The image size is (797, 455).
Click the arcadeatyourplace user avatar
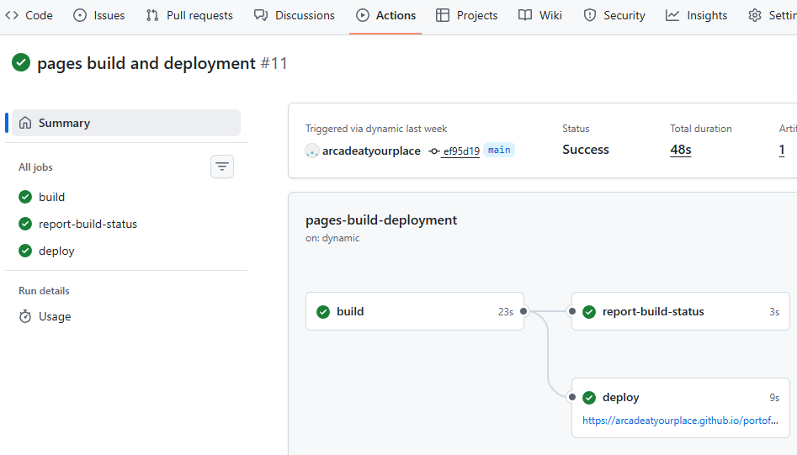[x=312, y=151]
